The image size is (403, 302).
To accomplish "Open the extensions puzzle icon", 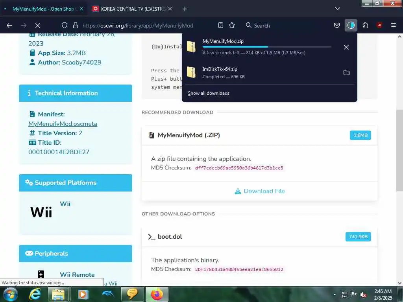I will (x=365, y=25).
